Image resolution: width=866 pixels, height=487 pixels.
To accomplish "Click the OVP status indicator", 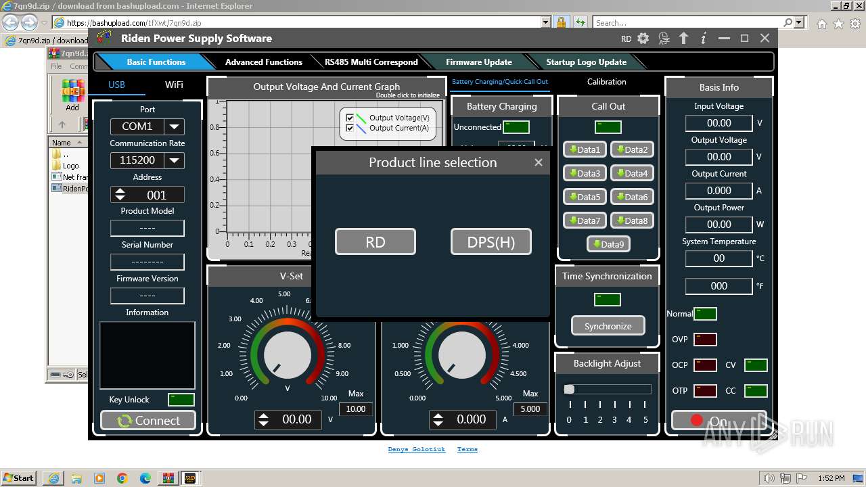I will (x=705, y=340).
